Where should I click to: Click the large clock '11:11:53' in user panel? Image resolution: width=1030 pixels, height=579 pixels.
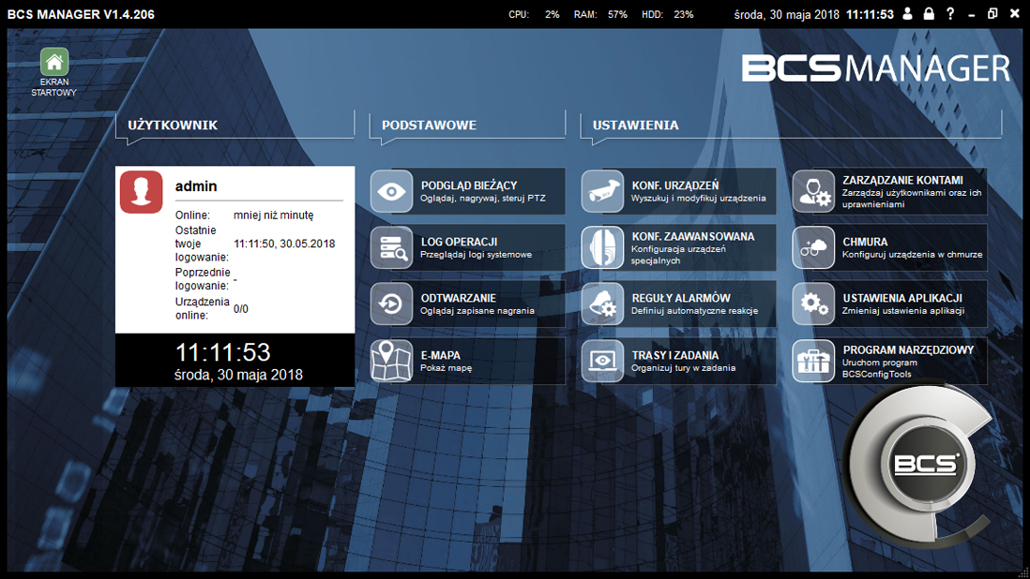tap(222, 353)
